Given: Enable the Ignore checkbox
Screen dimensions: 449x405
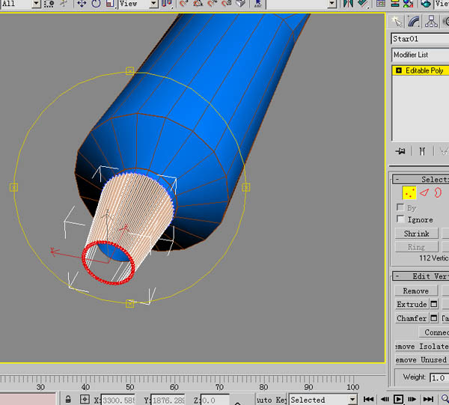Looking at the screenshot, I should (400, 219).
